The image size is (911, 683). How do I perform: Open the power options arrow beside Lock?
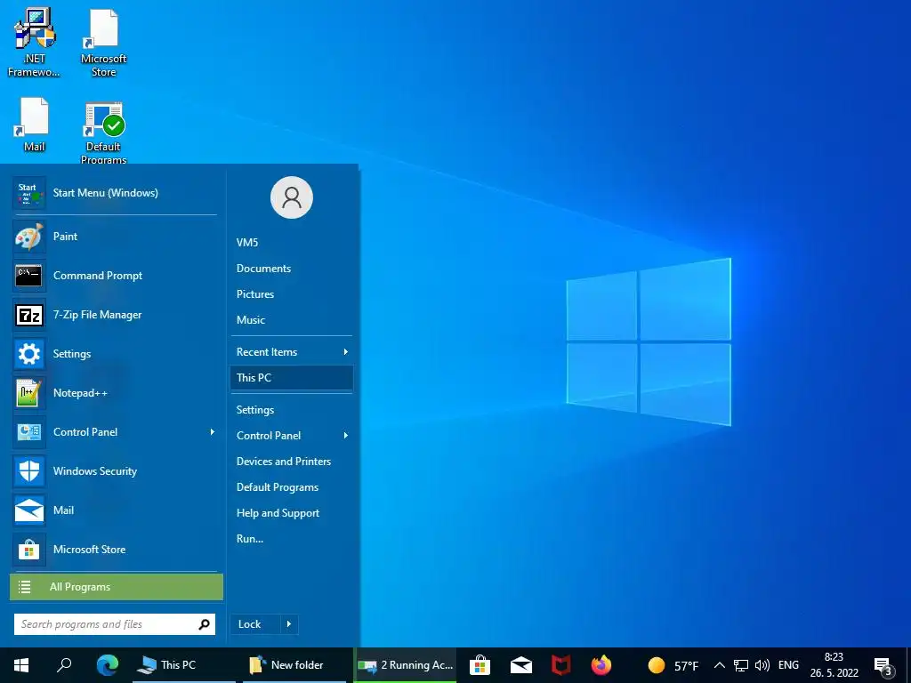click(289, 624)
